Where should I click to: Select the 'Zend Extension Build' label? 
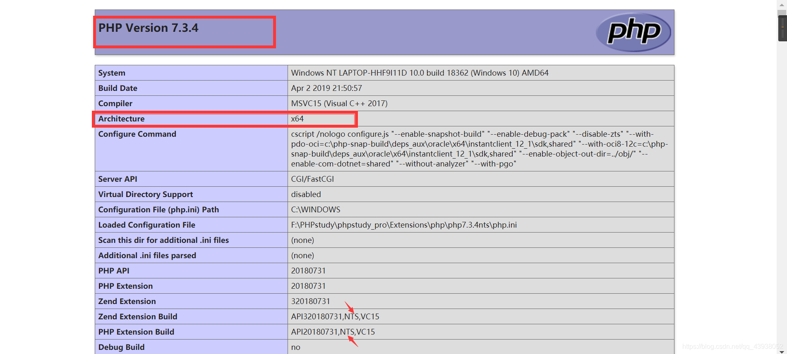point(138,316)
